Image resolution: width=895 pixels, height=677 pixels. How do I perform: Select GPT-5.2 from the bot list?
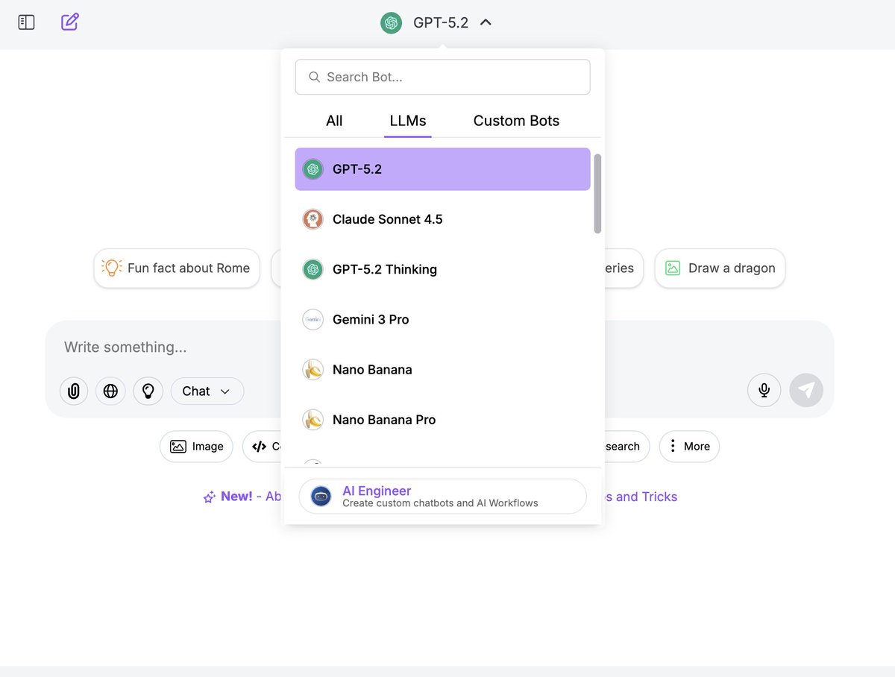[442, 169]
